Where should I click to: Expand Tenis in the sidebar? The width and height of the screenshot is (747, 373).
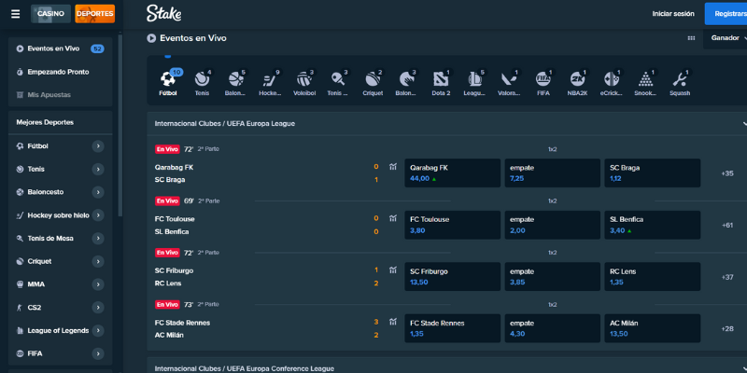tap(98, 169)
